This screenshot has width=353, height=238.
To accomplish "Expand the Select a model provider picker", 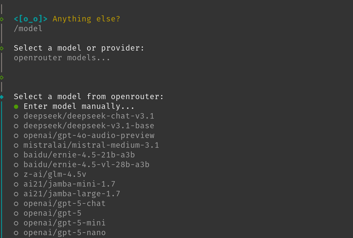I will tap(79, 48).
